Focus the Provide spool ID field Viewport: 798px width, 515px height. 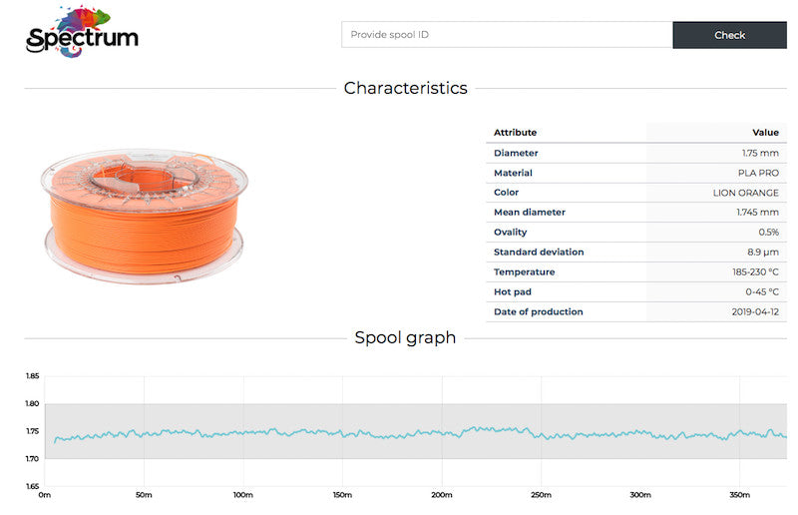coord(507,35)
